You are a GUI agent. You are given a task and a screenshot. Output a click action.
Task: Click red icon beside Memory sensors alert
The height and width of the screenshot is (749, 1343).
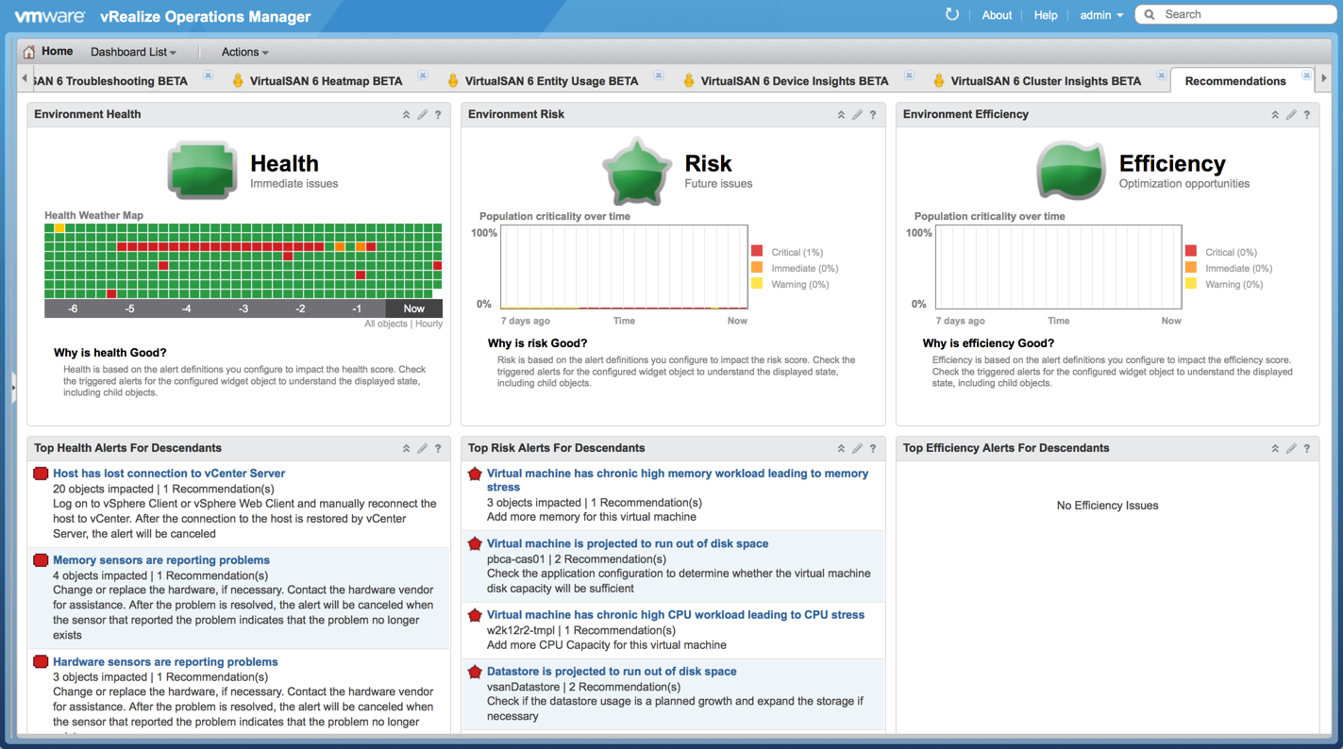(x=41, y=560)
